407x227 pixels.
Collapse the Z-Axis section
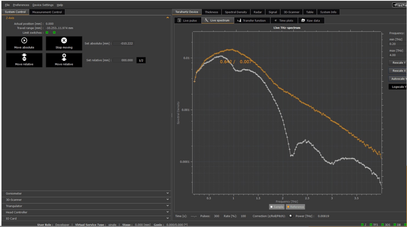[x=167, y=18]
